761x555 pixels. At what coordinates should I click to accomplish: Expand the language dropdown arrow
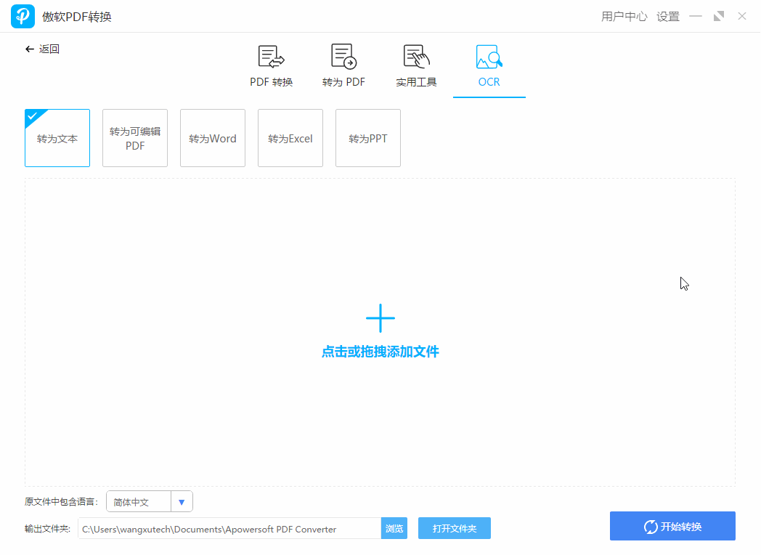pos(182,501)
